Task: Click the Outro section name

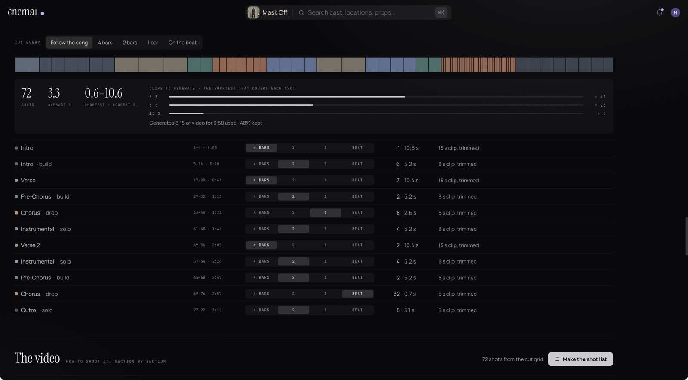Action: pos(28,310)
